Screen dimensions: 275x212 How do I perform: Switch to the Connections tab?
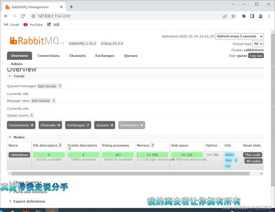click(48, 55)
